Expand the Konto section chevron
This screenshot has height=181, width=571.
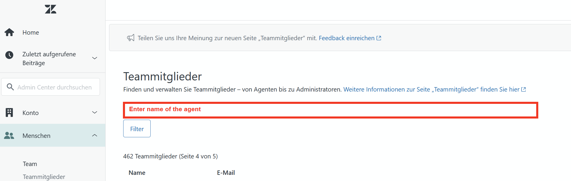[x=95, y=112]
